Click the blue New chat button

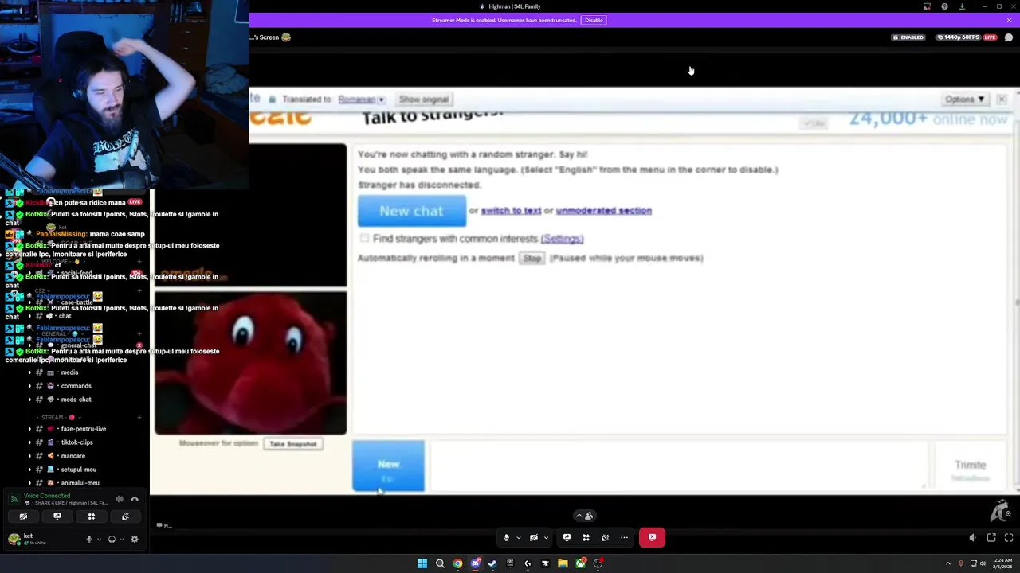pos(411,211)
